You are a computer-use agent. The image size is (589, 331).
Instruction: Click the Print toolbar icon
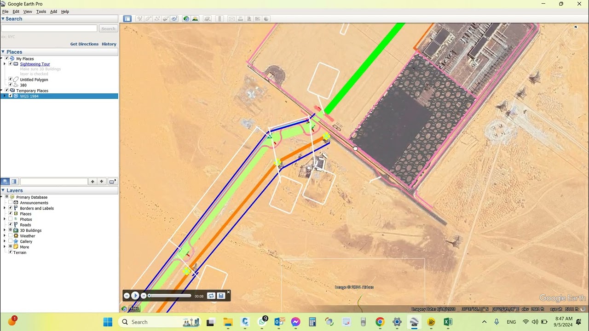click(240, 19)
